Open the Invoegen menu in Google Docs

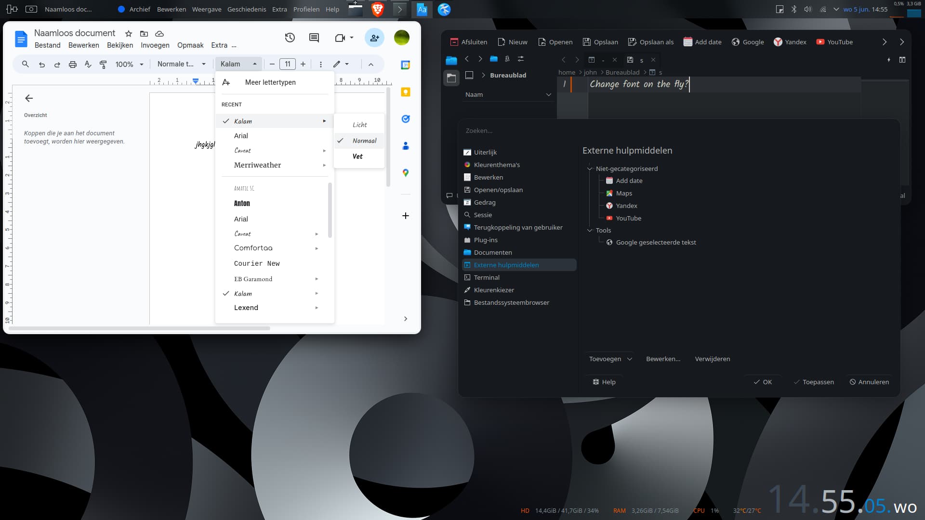tap(155, 45)
